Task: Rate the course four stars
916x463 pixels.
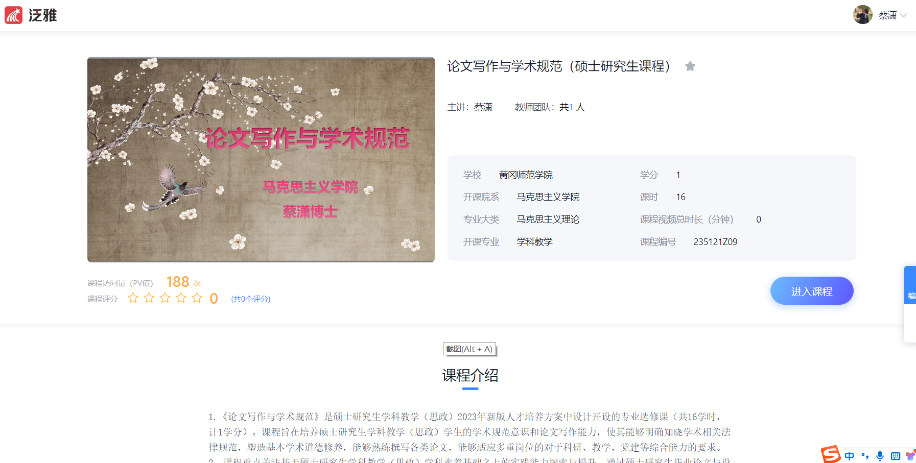Action: click(x=181, y=298)
